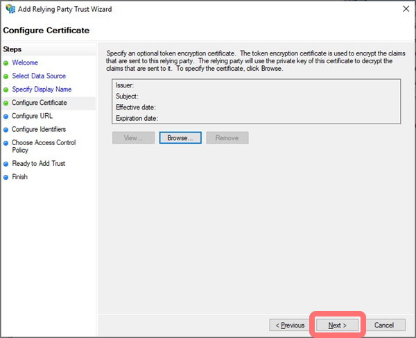Viewport: 416px width, 338px height.
Task: Click the blue bullet beside Finish
Action: coord(6,178)
